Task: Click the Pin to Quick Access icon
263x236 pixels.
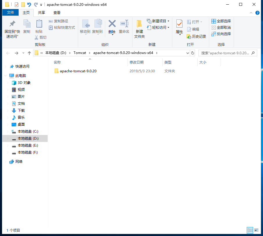Action: [12, 24]
